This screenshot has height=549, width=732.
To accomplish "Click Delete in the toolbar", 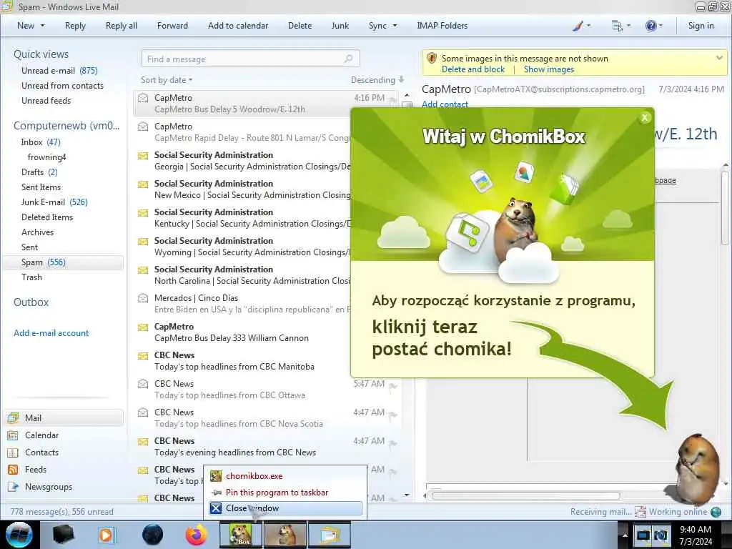I will (x=300, y=26).
